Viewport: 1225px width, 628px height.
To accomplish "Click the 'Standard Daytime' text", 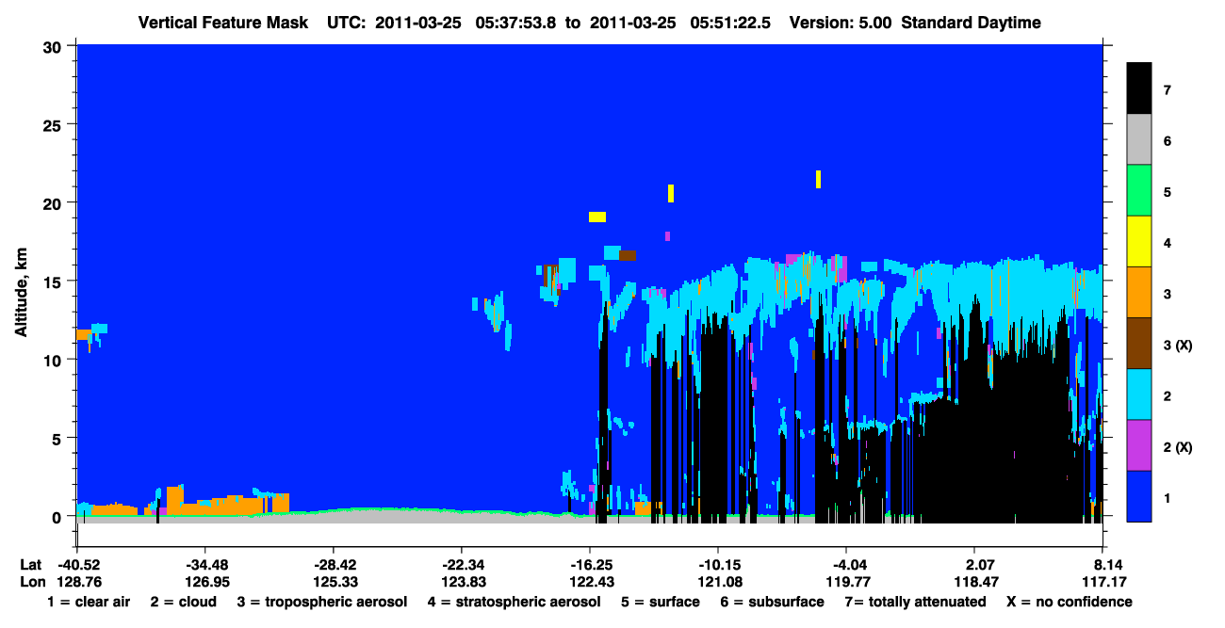I will coord(971,23).
